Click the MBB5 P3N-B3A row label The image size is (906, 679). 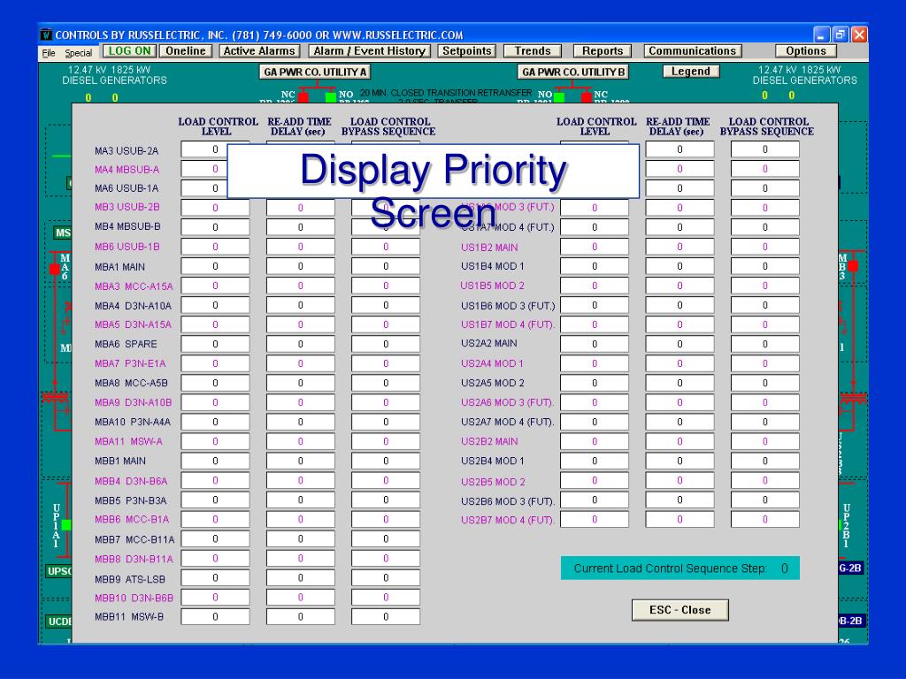click(x=130, y=500)
